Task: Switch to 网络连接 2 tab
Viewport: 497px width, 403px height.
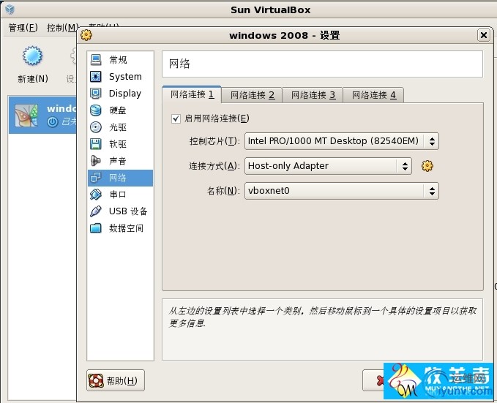Action: (x=252, y=95)
